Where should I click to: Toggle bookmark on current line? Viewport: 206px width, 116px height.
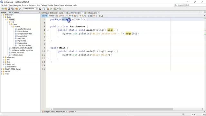(85, 16)
